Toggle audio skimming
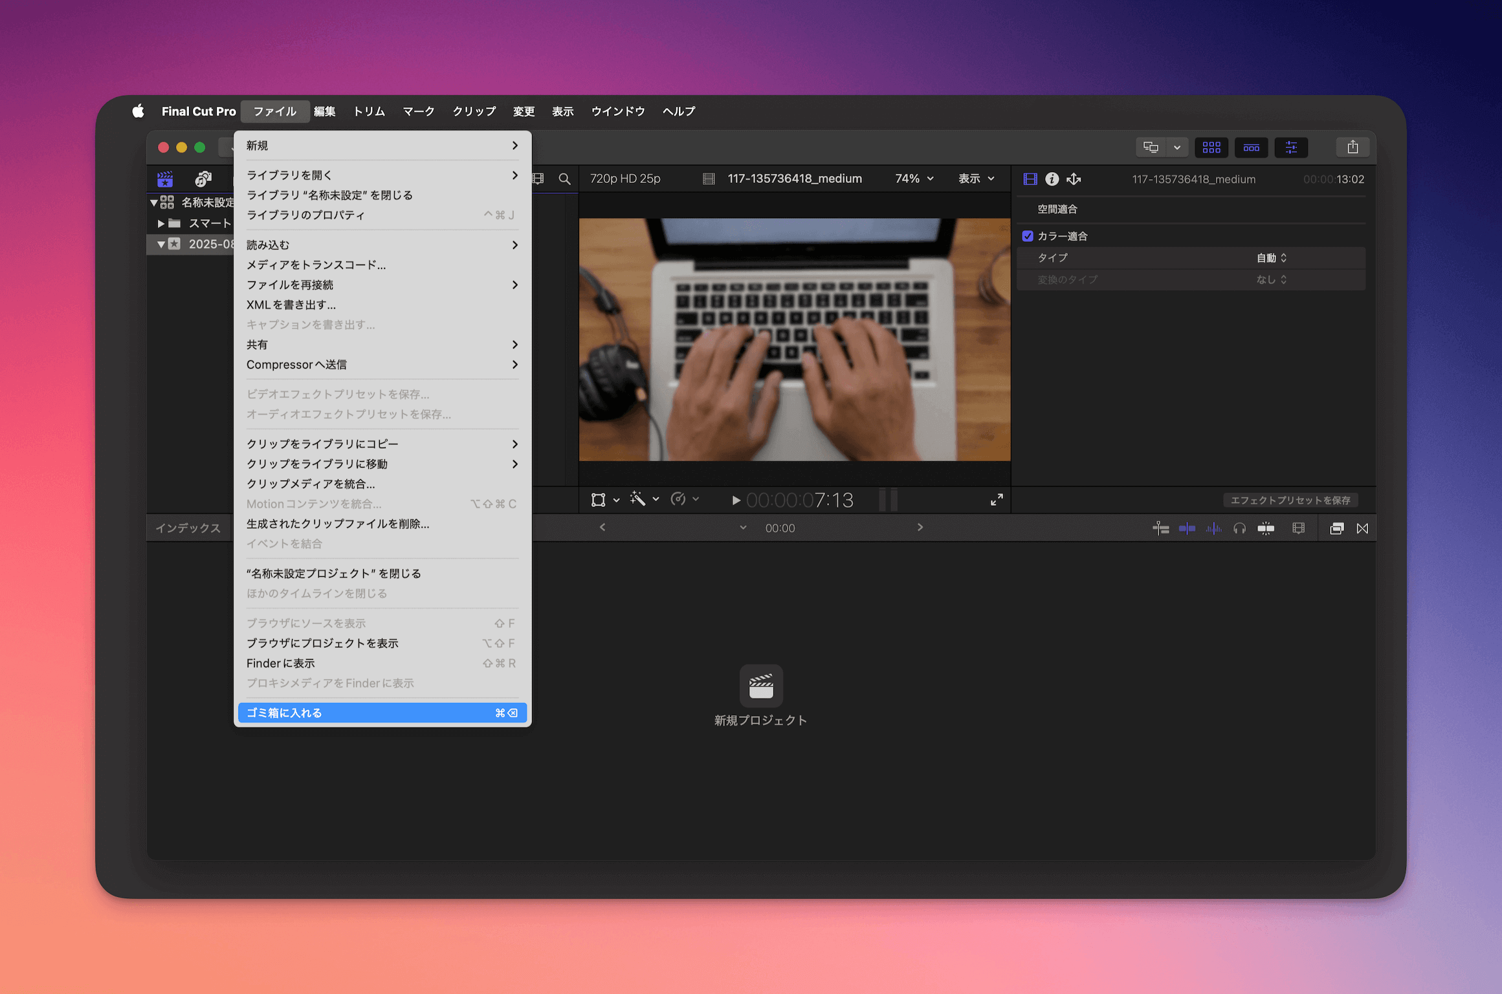Viewport: 1502px width, 994px height. [x=1213, y=529]
